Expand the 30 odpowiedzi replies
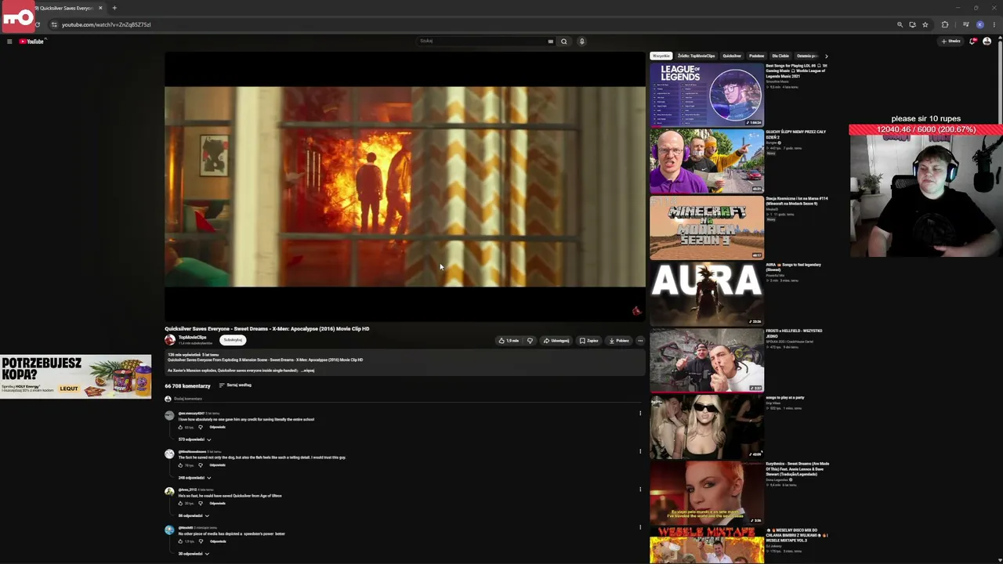Screen dimensions: 1003x564 coord(194,554)
